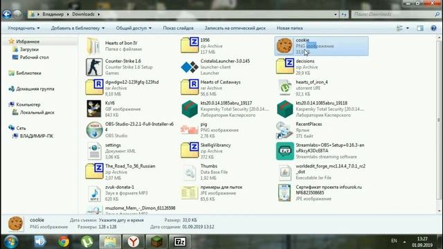Image resolution: width=443 pixels, height=249 pixels.
Task: Click Показ слайдов button
Action: pos(179,28)
